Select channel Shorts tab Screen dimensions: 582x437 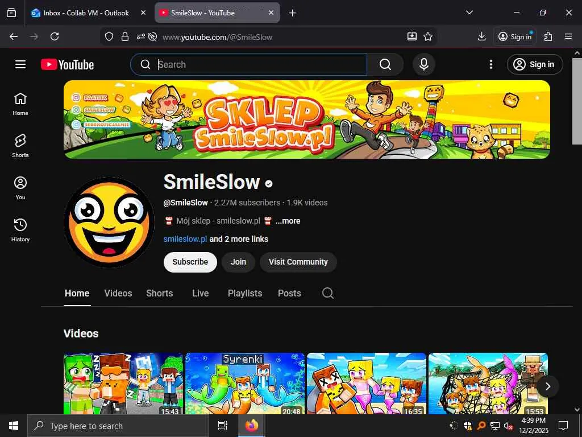[160, 293]
